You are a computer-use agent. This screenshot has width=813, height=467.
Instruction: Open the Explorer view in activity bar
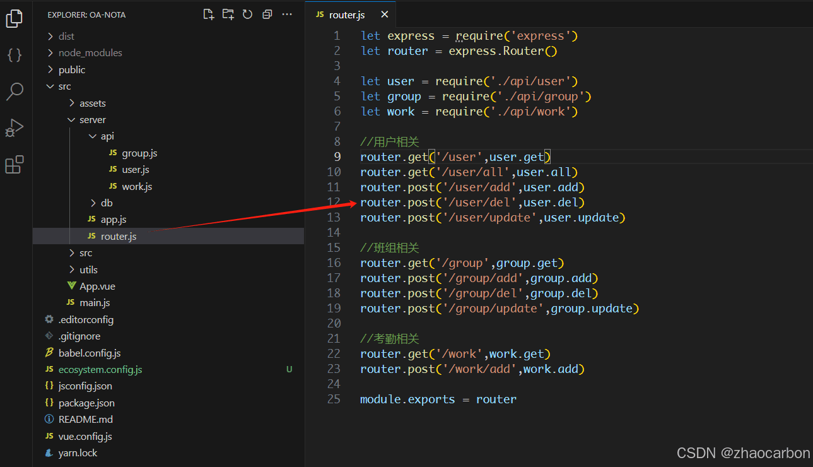[x=14, y=19]
